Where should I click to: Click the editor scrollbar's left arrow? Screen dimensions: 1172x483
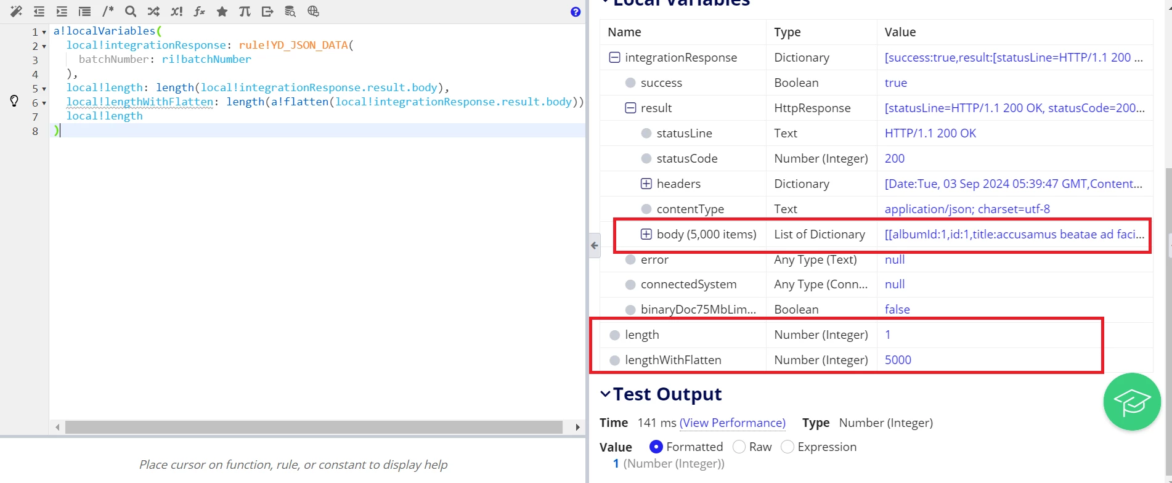[x=57, y=427]
